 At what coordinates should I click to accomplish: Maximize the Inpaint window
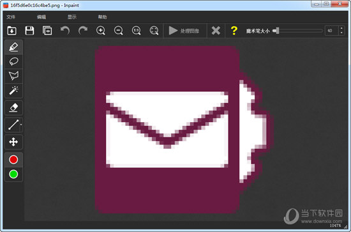pyautogui.click(x=326, y=4)
